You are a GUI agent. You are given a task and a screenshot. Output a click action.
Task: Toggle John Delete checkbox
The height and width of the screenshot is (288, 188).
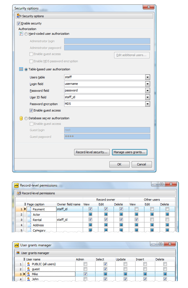165,279
